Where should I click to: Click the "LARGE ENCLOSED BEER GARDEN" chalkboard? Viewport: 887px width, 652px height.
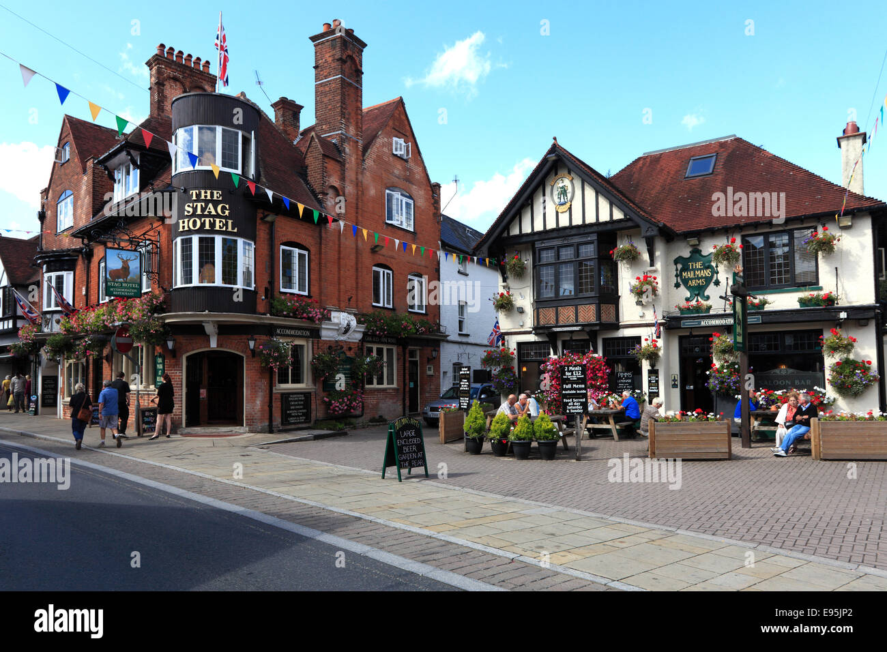(x=405, y=448)
